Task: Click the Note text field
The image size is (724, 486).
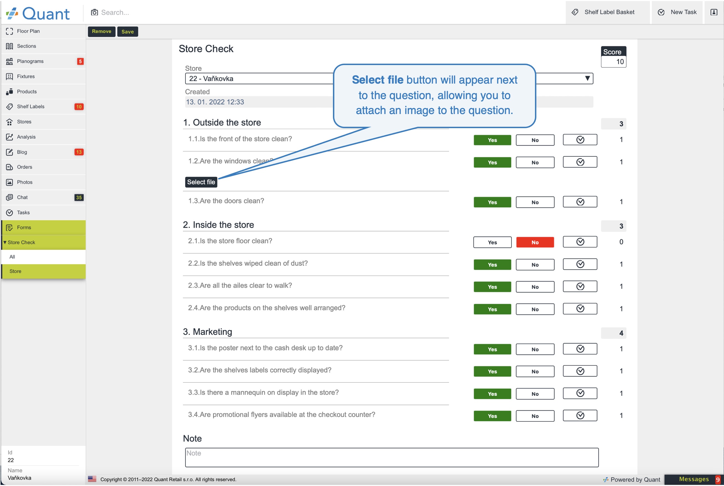Action: pyautogui.click(x=392, y=457)
